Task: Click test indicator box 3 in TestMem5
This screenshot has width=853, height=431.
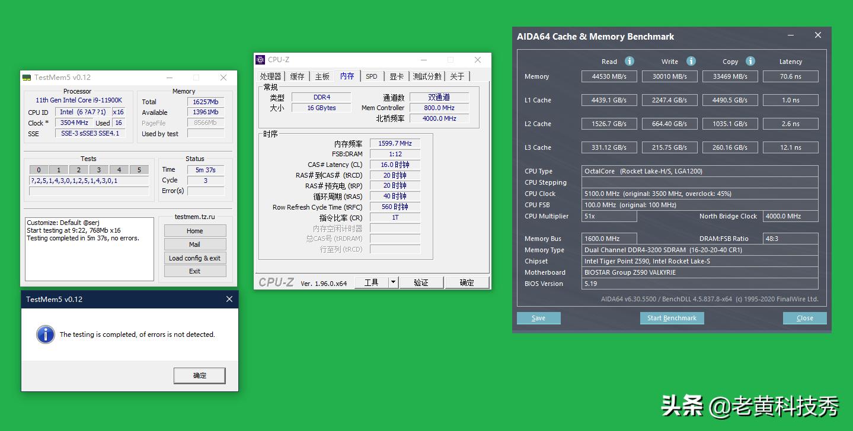Action: point(98,170)
